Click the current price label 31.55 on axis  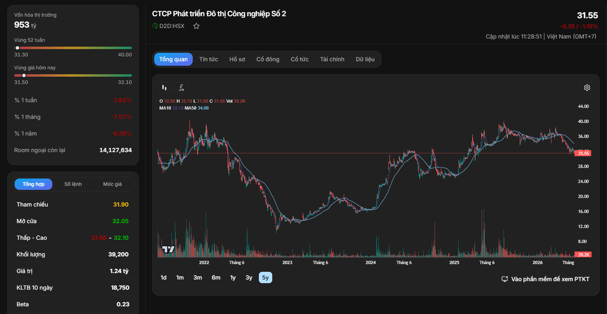[583, 153]
